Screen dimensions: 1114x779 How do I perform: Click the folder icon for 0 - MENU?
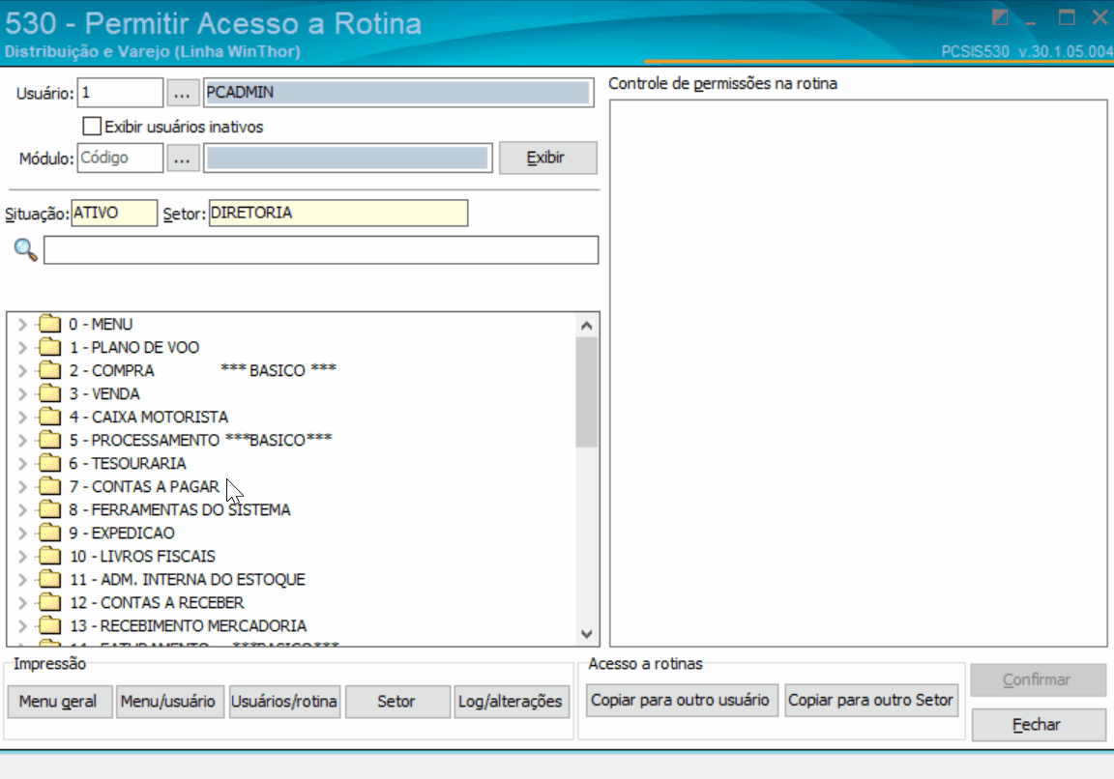coord(49,324)
